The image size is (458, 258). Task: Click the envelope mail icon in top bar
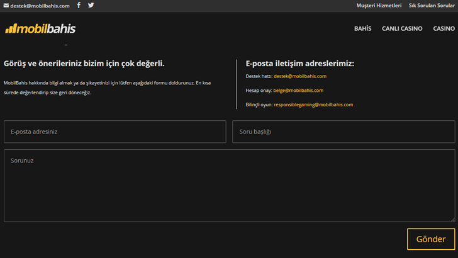(x=6, y=6)
